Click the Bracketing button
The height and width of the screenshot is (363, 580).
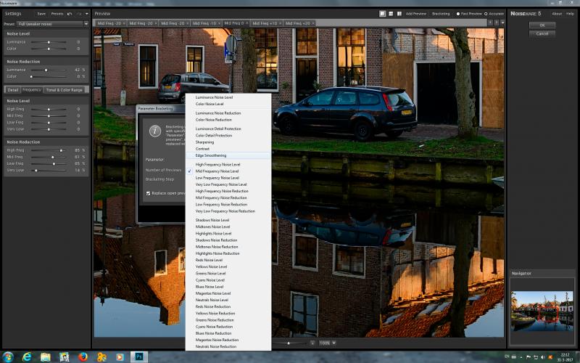tap(441, 14)
